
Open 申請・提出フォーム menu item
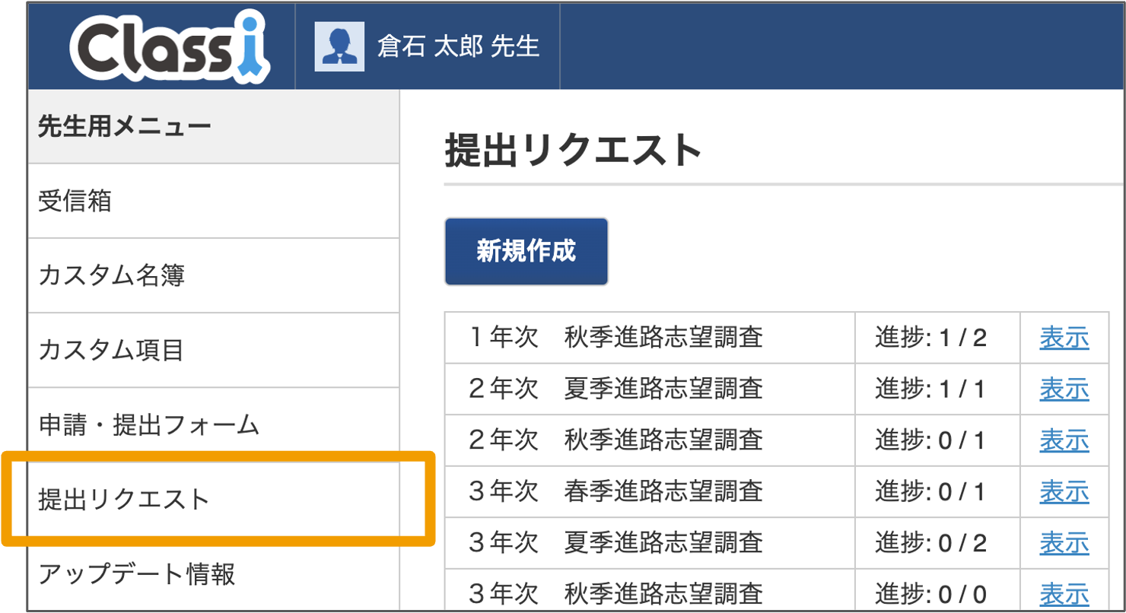coord(149,425)
